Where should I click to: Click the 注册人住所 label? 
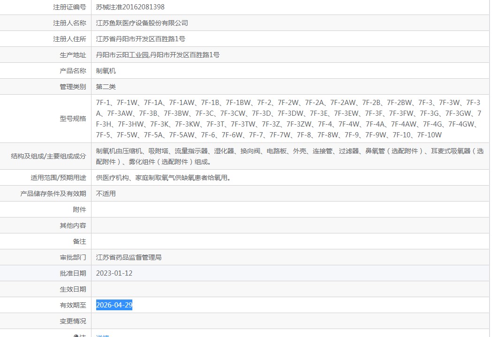point(69,39)
